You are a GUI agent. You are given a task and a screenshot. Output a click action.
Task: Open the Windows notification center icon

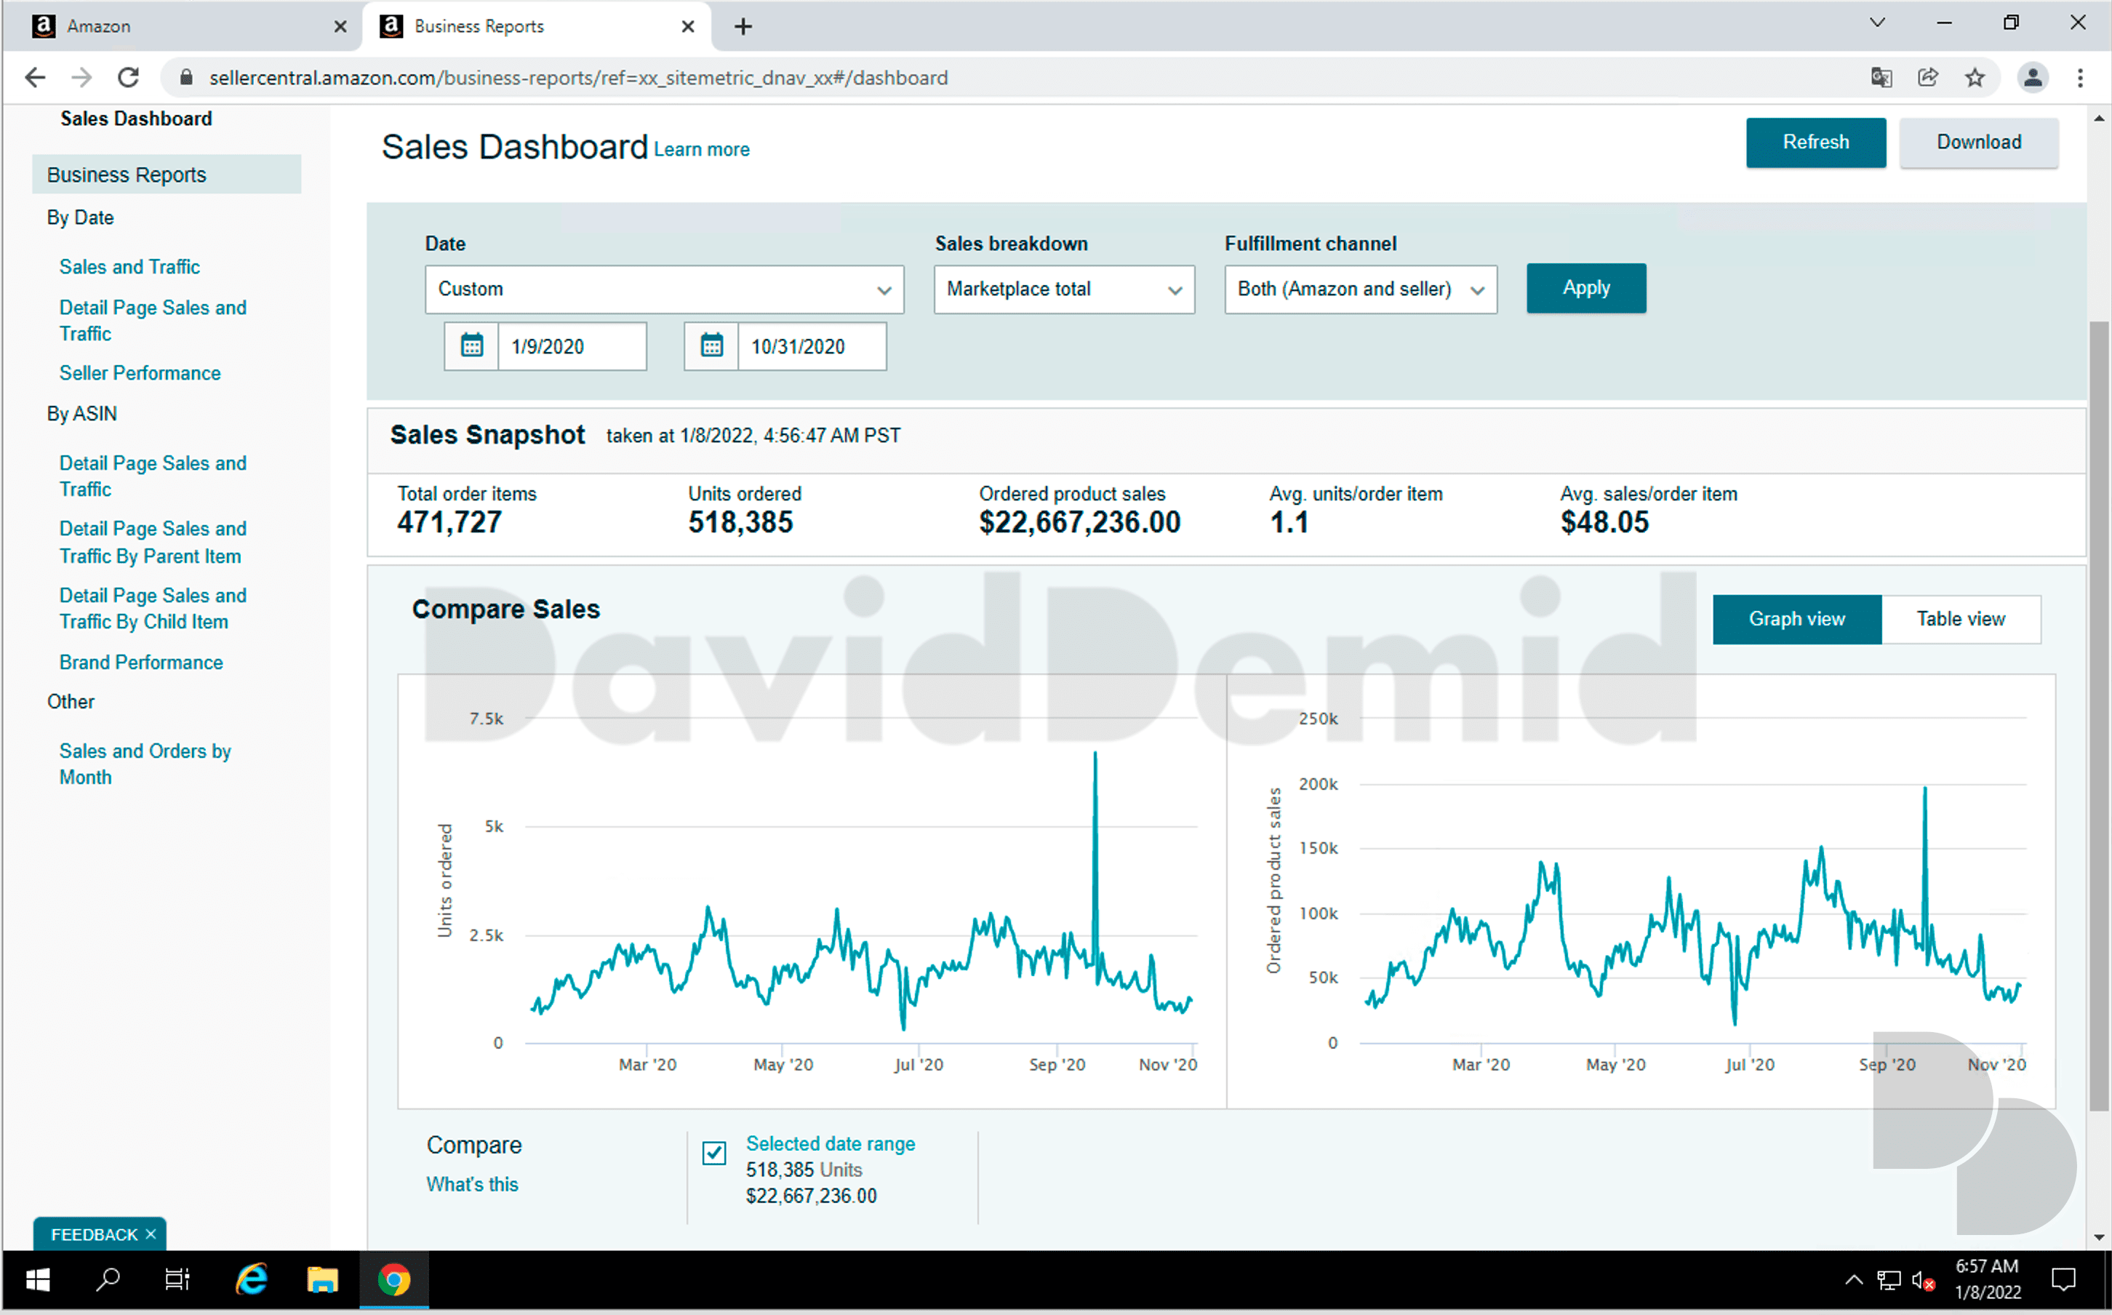2063,1279
